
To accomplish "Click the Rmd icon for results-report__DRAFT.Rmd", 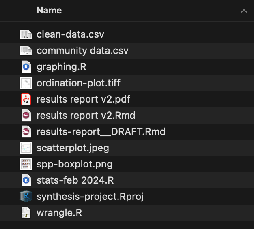I will point(26,132).
